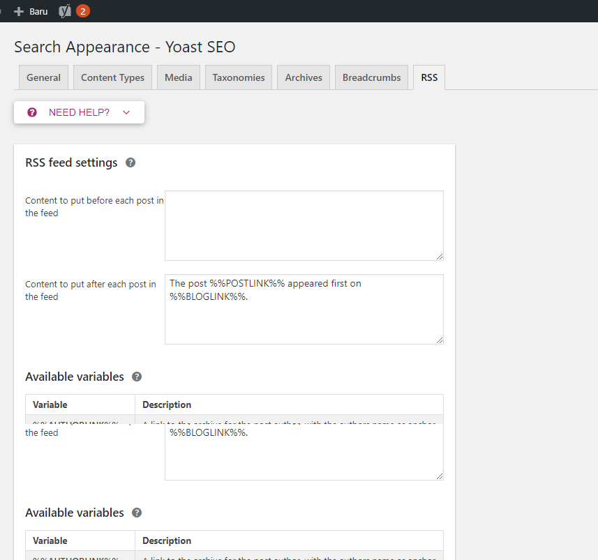
Task: Click the NEED HELP? label
Action: point(79,112)
